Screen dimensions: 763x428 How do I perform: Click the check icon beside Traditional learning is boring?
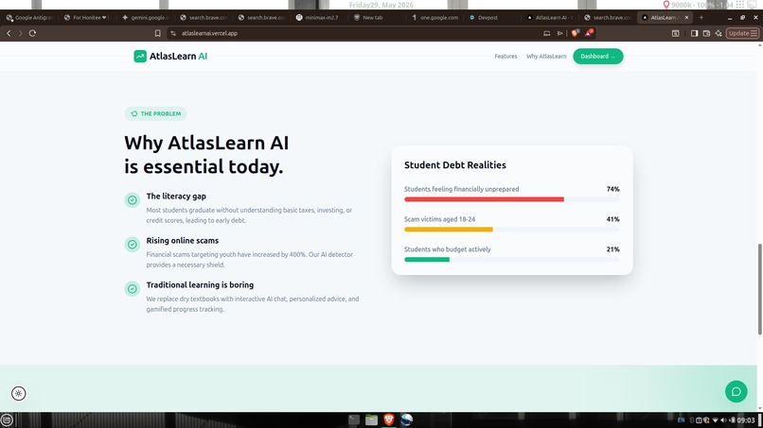132,288
